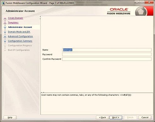The height and width of the screenshot is (122, 155).
Task: Click the step marker beside Configuration Summary
Action: click(x=5, y=41)
